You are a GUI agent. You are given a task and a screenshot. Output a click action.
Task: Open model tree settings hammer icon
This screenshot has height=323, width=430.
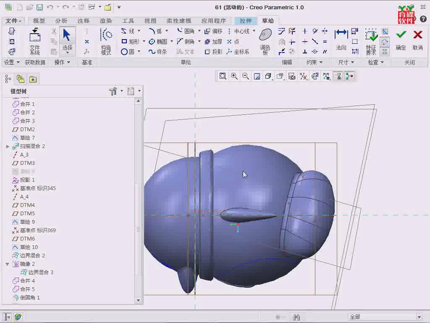tap(113, 91)
